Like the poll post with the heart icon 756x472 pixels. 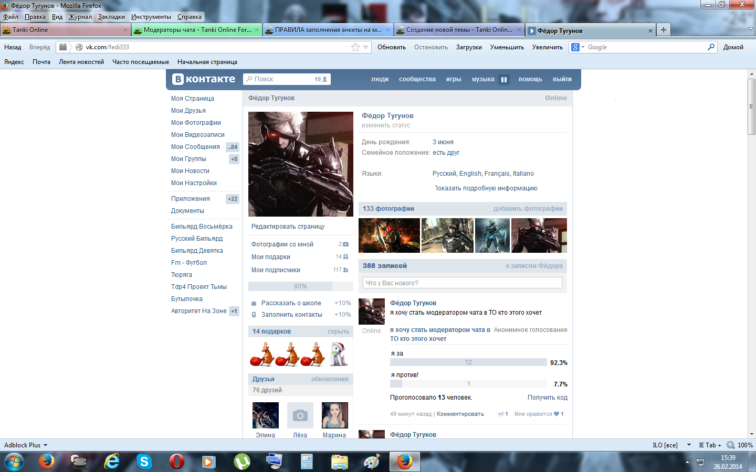[x=556, y=414]
